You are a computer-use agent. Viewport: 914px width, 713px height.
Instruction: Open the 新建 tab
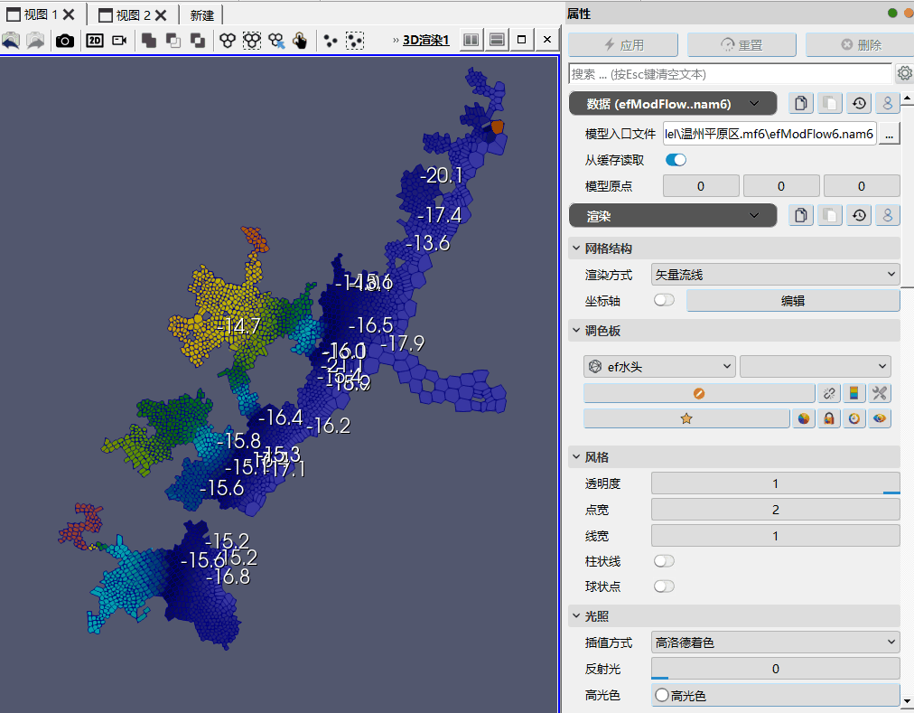click(x=201, y=15)
